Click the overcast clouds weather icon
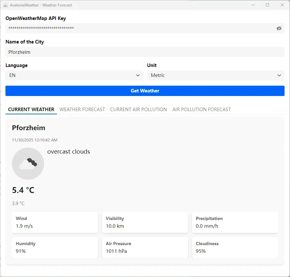Screen dimensions: 290x277 pyautogui.click(x=28, y=164)
